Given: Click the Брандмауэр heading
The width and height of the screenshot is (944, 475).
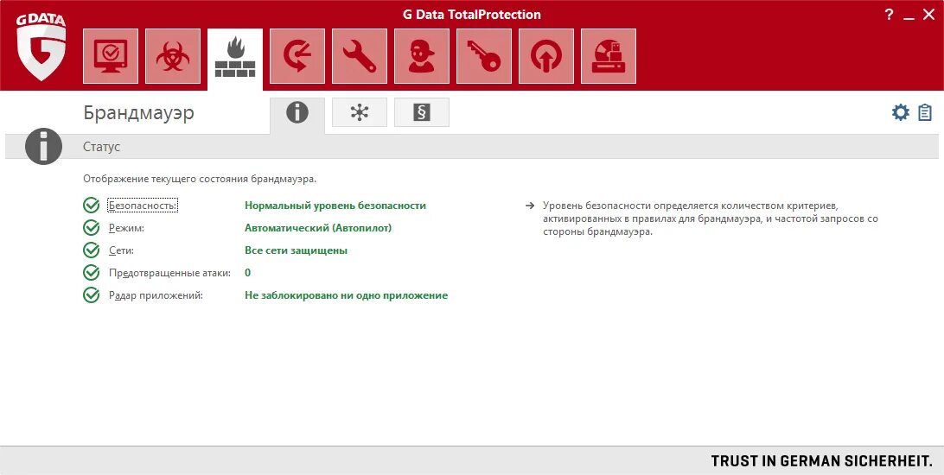Looking at the screenshot, I should click(139, 113).
